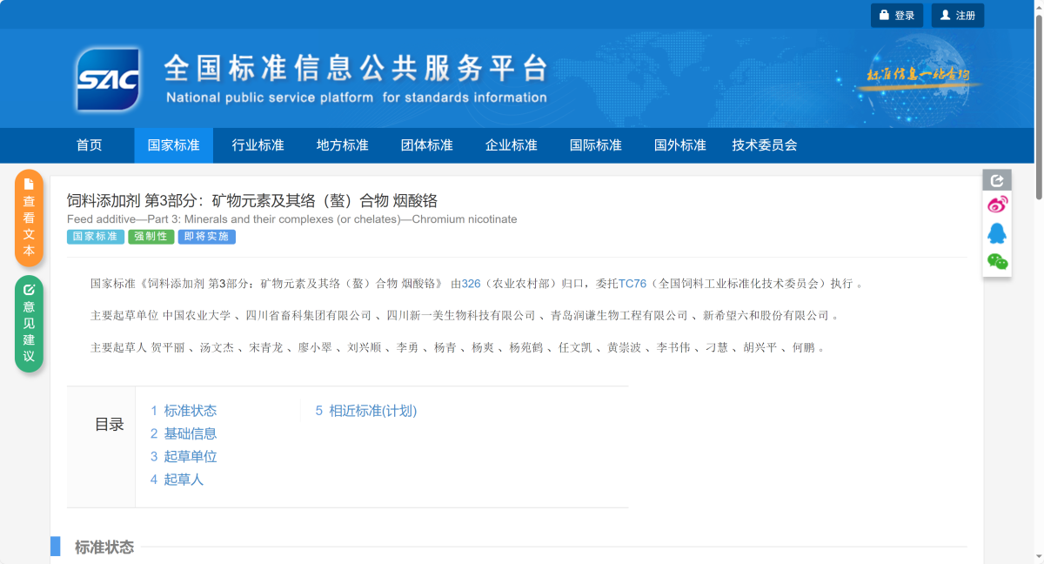The height and width of the screenshot is (564, 1044).
Task: Jump to 相近标准(计划) in contents
Action: pyautogui.click(x=372, y=411)
